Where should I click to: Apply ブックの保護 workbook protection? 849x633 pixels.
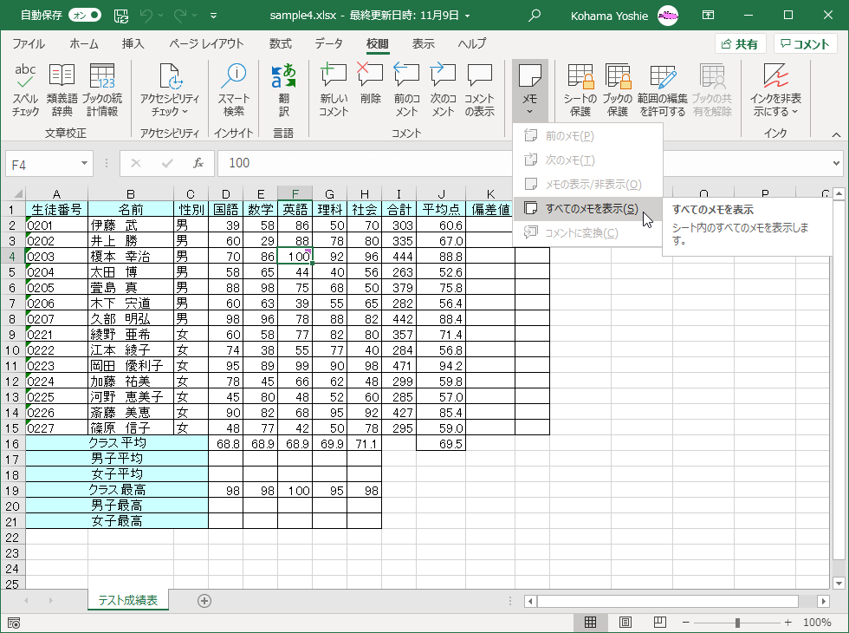click(618, 87)
